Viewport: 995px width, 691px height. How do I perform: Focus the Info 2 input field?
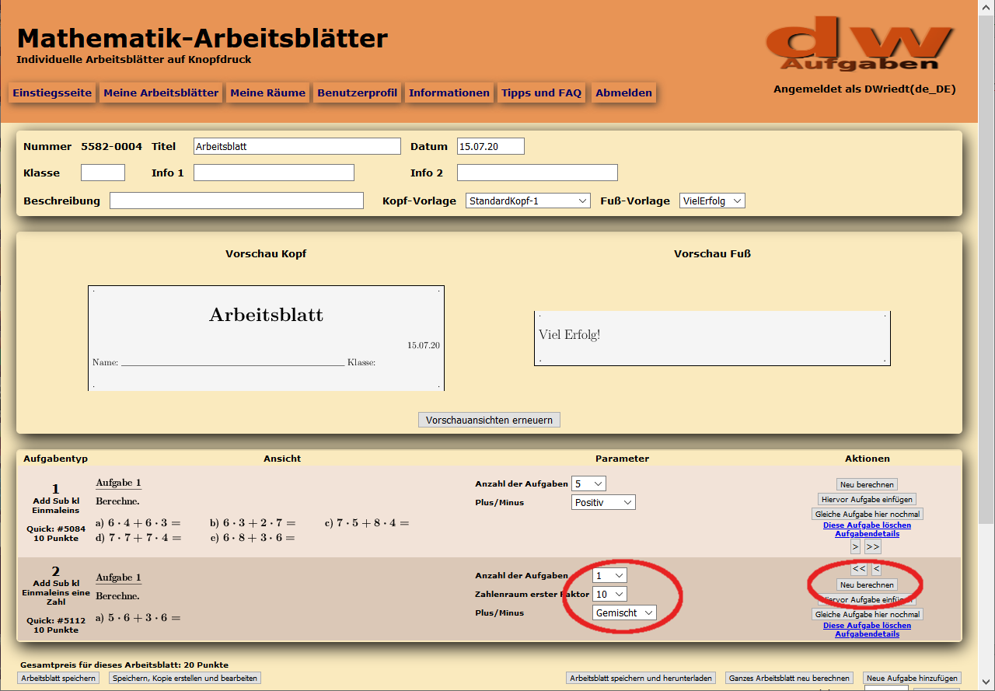click(537, 173)
